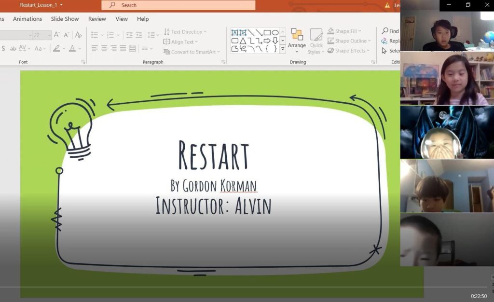Image resolution: width=494 pixels, height=302 pixels.
Task: Select the Arc shape
Action: [x=251, y=49]
